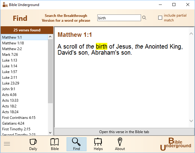The width and height of the screenshot is (195, 153).
Task: Enable include partial match checkbox
Action: pyautogui.click(x=160, y=18)
